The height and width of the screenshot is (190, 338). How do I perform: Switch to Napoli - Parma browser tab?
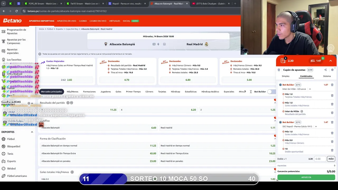(x=127, y=4)
